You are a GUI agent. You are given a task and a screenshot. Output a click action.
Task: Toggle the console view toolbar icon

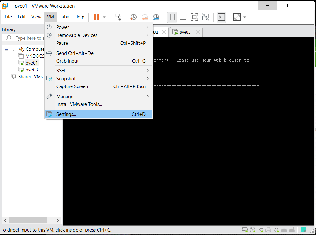[x=221, y=17]
